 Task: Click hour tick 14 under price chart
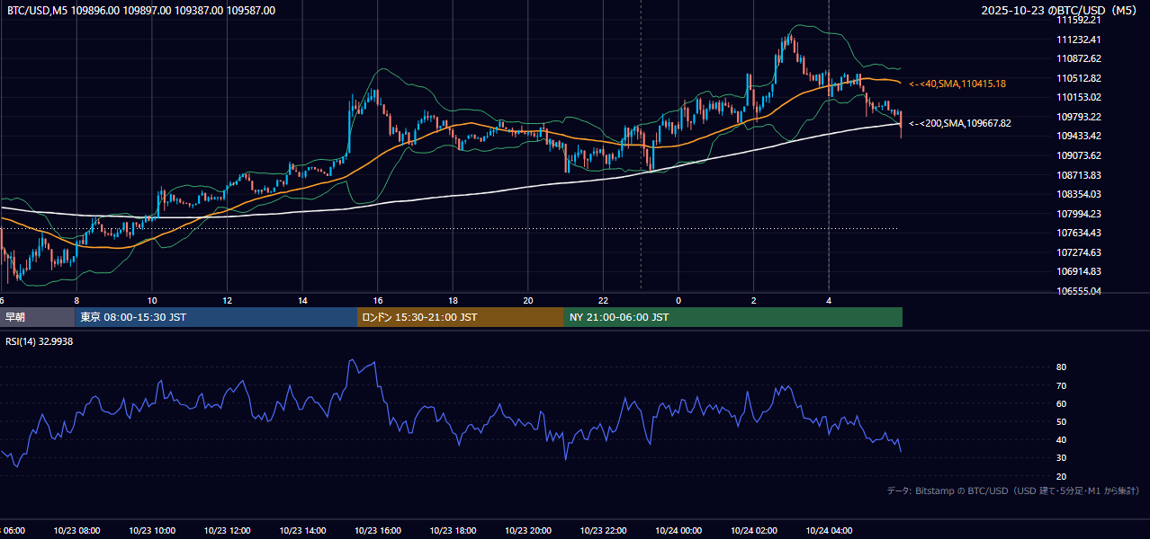coord(302,300)
